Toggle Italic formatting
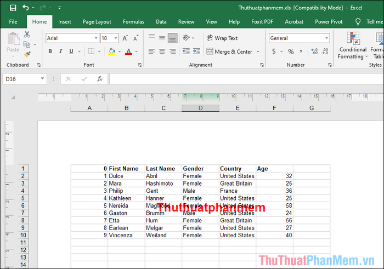Viewport: 384px width, 269px height. pos(60,51)
